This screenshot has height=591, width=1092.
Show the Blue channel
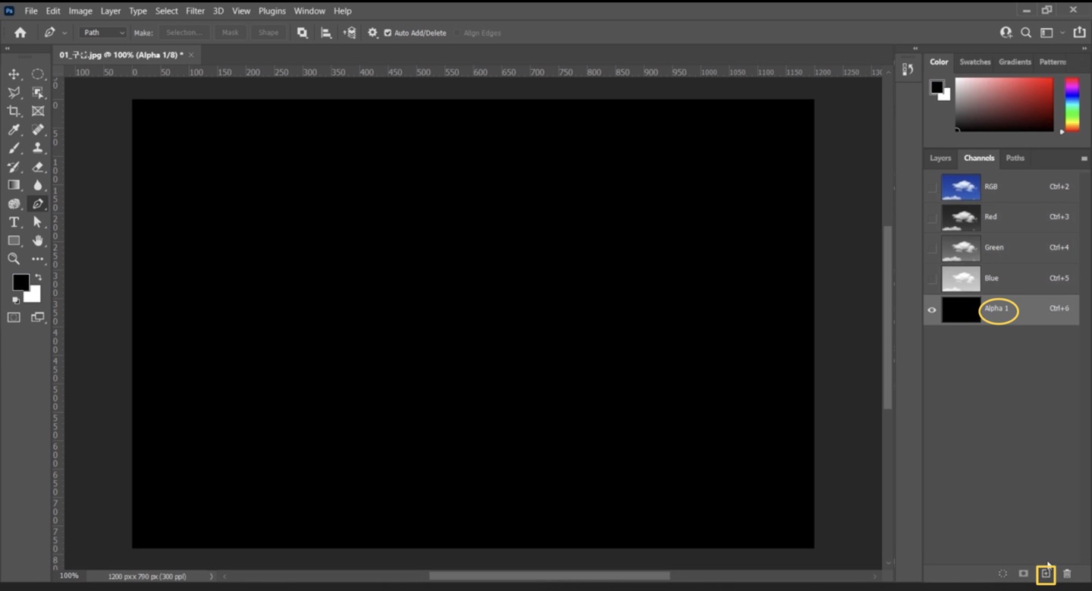coord(932,279)
